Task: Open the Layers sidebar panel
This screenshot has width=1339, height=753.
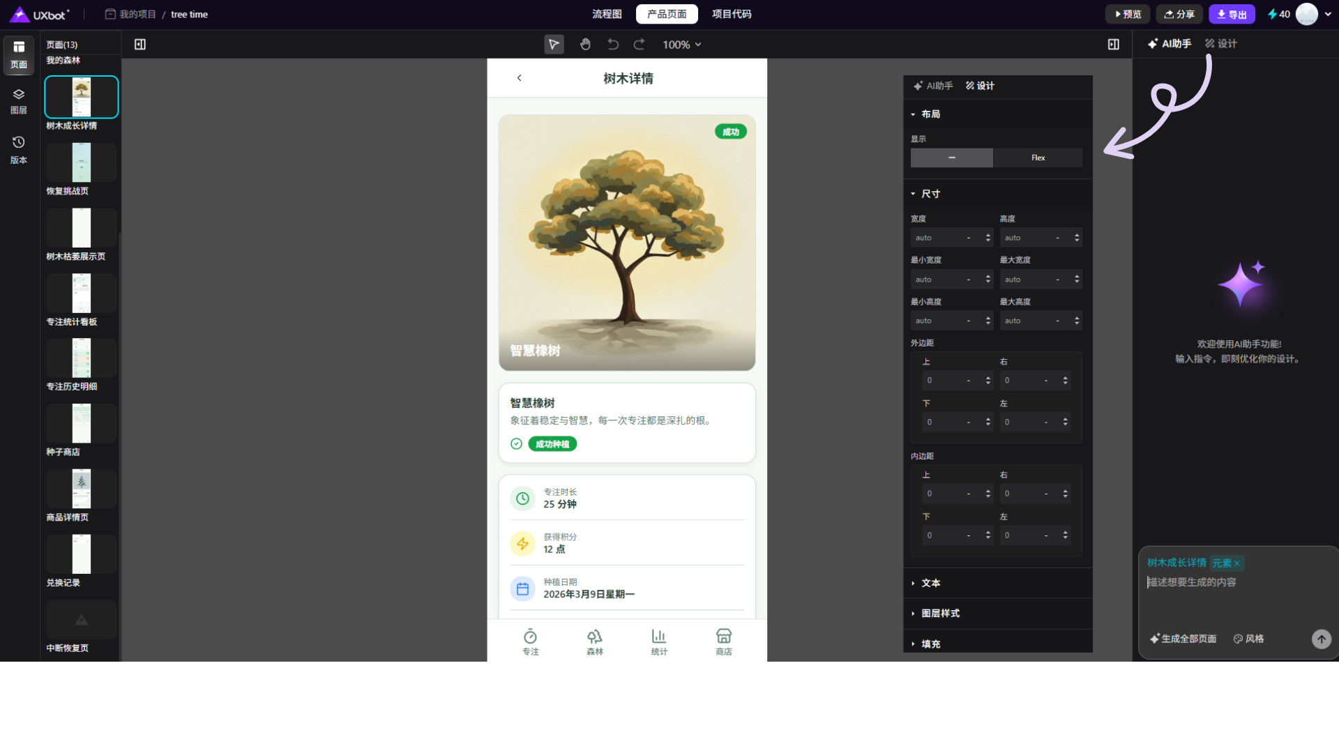Action: coord(19,101)
